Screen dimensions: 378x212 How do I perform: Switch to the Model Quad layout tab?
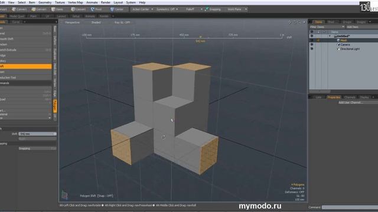click(17, 16)
